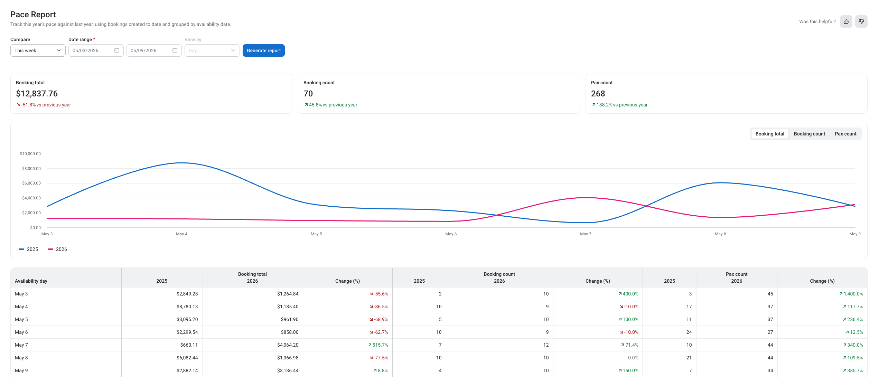Click the thumbs down icon
This screenshot has width=879, height=386.
(861, 21)
